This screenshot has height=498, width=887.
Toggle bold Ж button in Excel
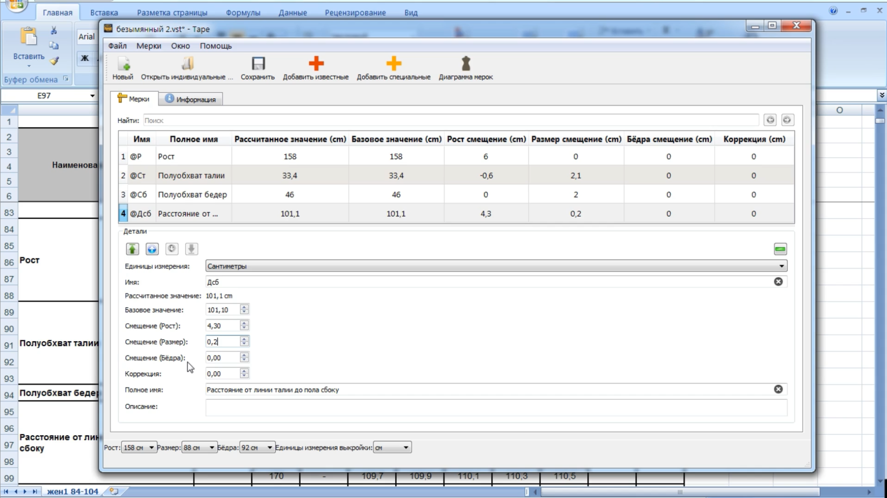pos(85,58)
